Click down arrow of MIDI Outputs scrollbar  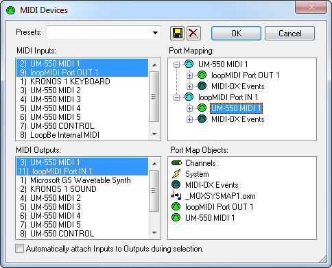[x=154, y=233]
